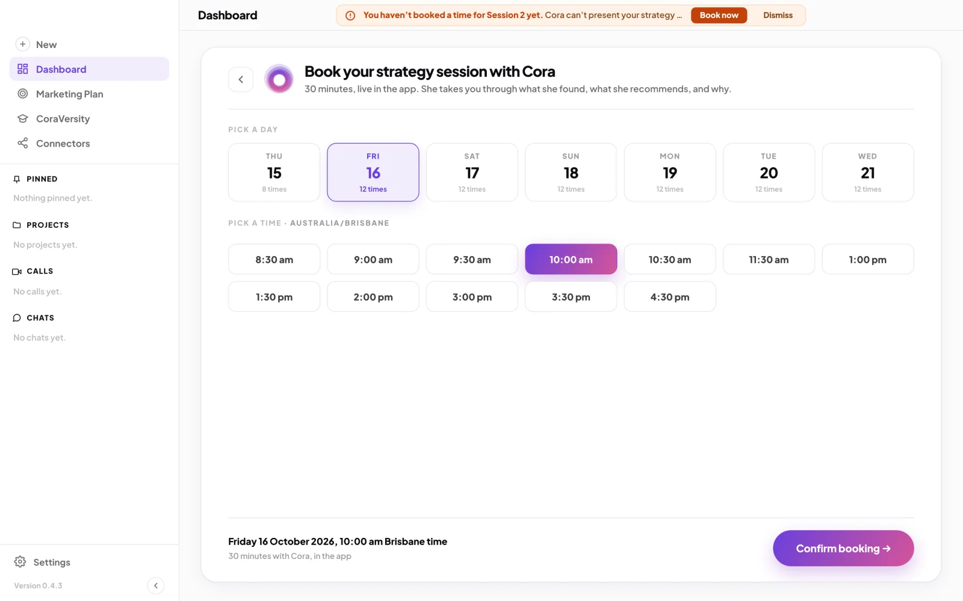Click the plus icon next to New
Image resolution: width=963 pixels, height=601 pixels.
click(x=23, y=44)
